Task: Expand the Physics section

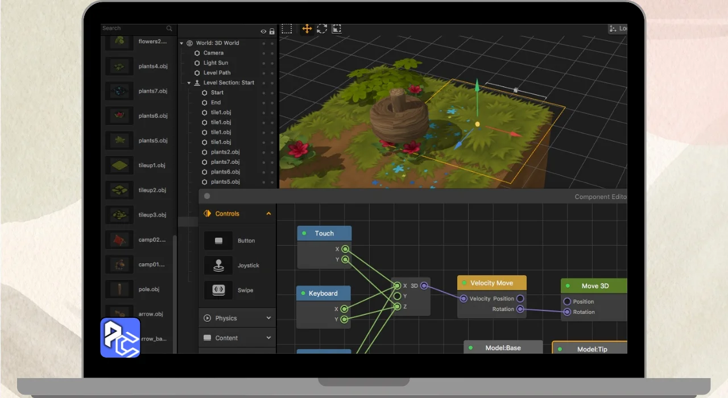Action: (x=268, y=318)
